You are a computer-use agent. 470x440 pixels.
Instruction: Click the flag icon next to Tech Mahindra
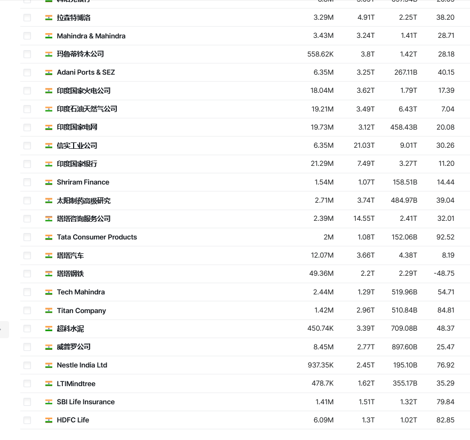click(x=49, y=292)
